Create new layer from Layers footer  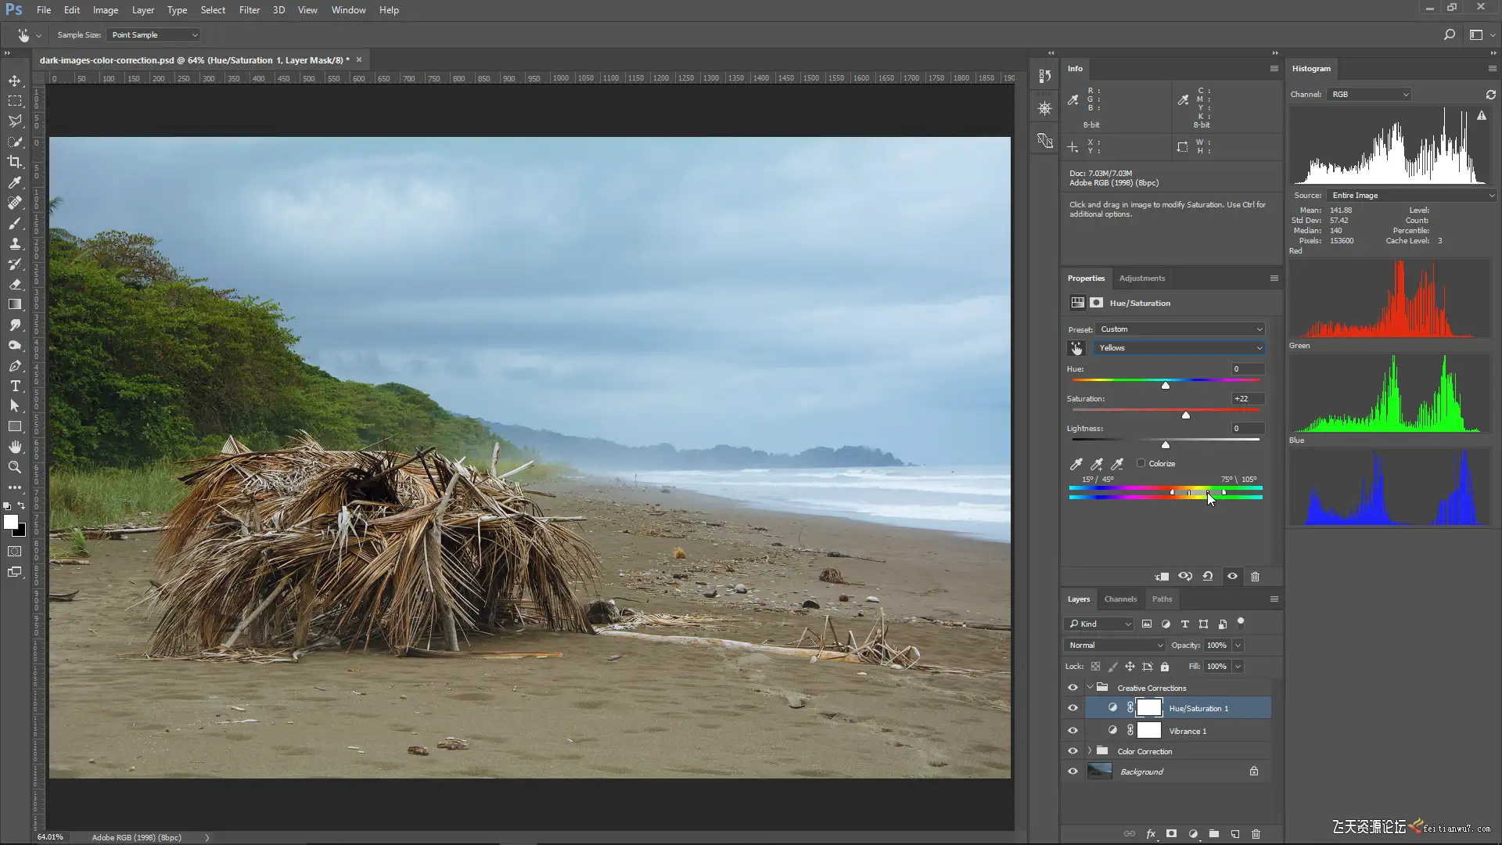point(1234,834)
